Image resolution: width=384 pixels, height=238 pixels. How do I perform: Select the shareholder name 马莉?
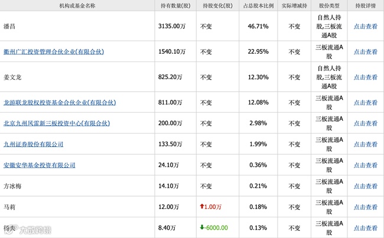click(9, 207)
